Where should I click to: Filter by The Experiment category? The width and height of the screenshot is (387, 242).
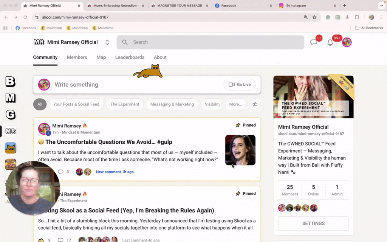coord(125,104)
